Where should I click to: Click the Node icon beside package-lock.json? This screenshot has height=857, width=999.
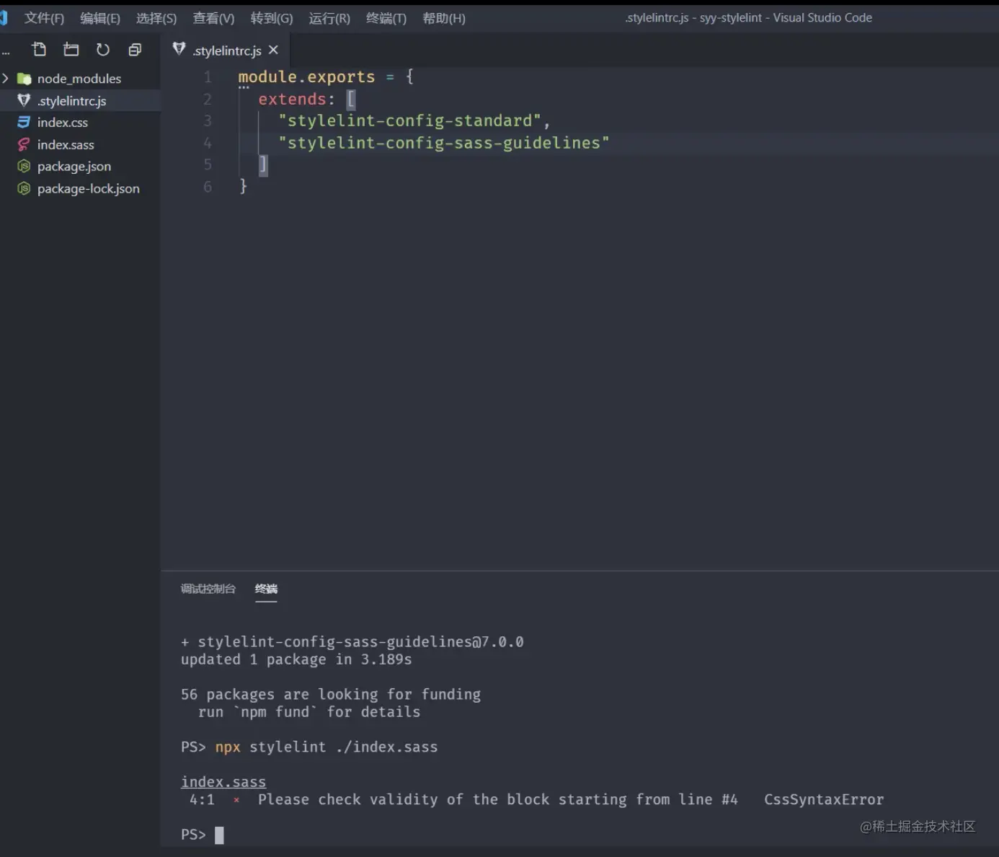24,189
